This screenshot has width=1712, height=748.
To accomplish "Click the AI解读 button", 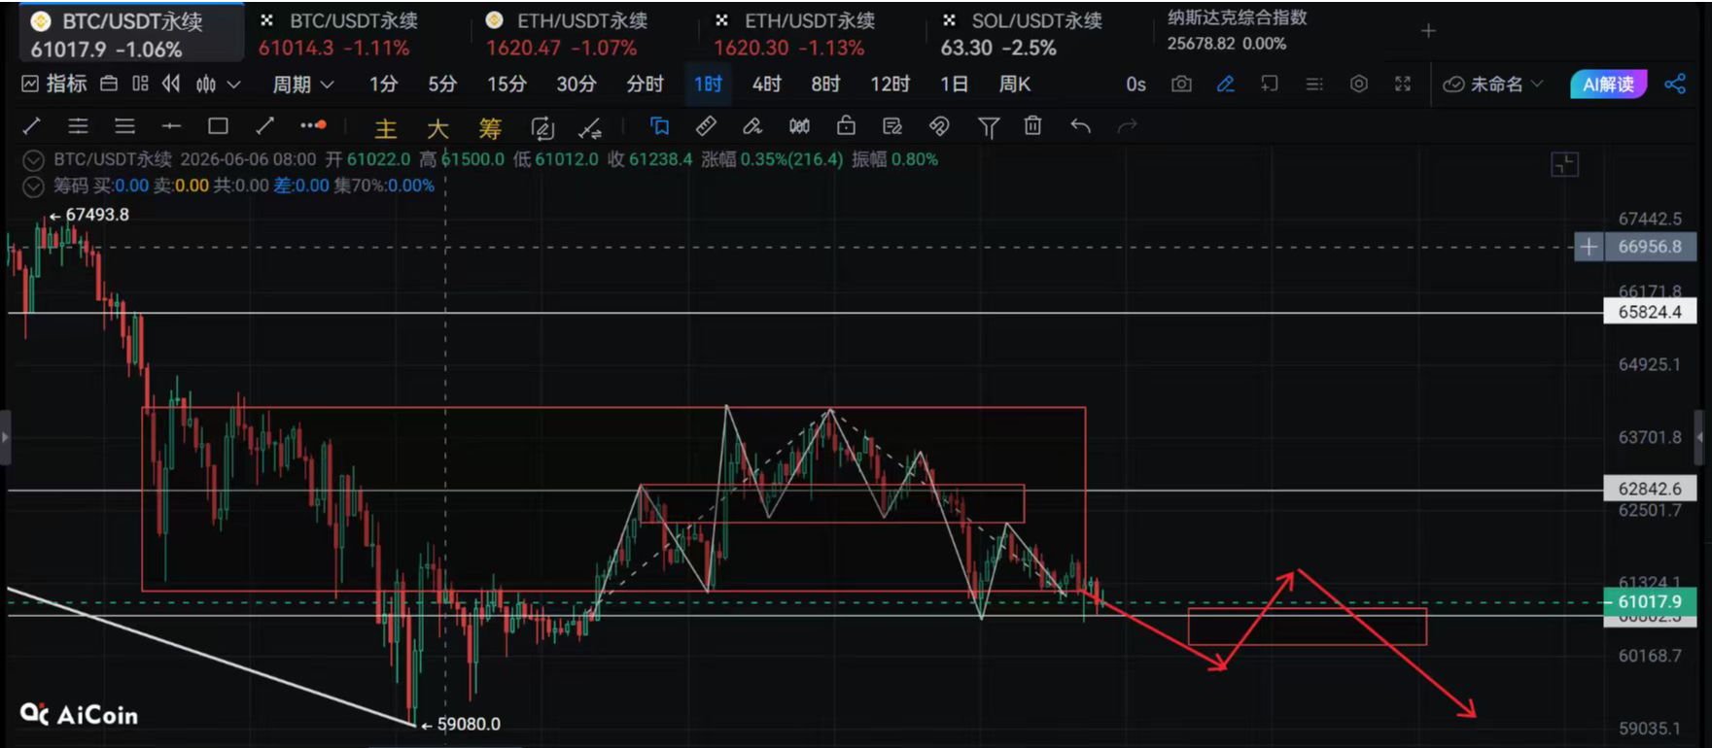I will [1608, 85].
